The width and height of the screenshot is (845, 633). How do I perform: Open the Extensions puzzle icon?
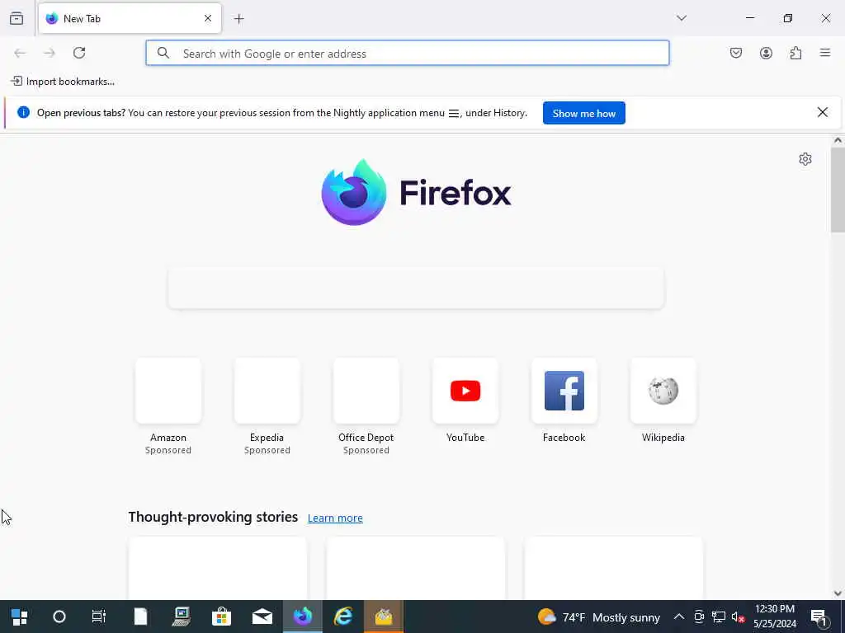click(795, 53)
